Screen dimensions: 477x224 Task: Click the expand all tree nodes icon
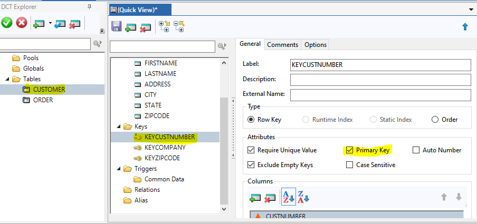[165, 26]
